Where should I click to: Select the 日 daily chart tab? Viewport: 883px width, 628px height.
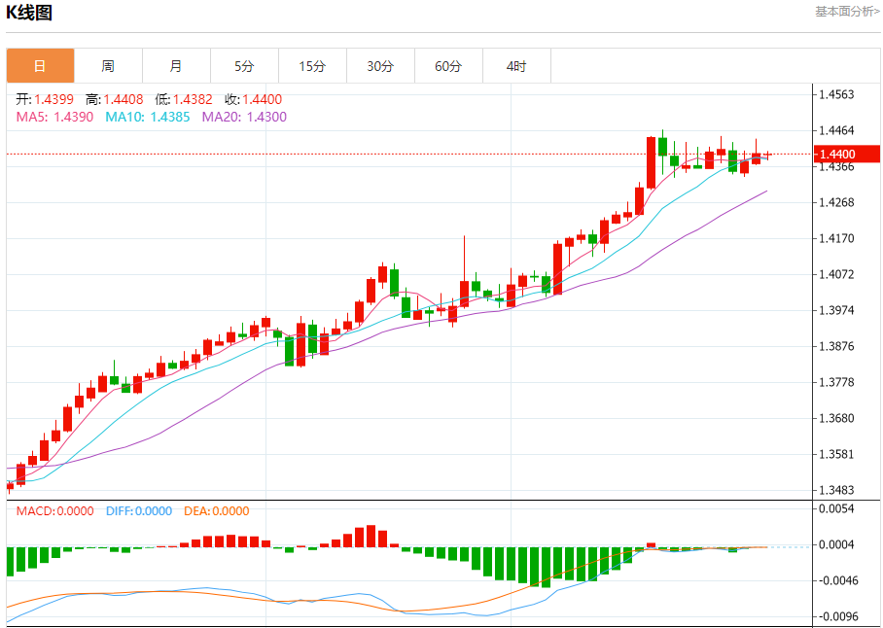click(x=40, y=66)
